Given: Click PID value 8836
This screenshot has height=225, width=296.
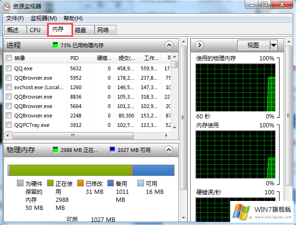Looking at the screenshot, I should [x=76, y=97].
